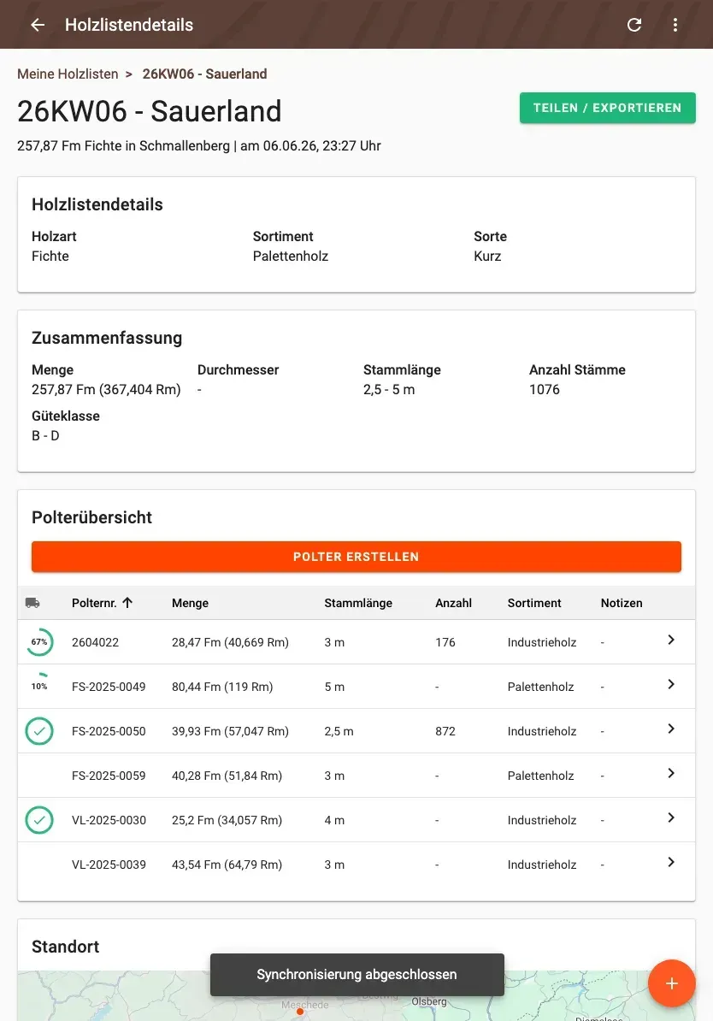Go back with the arrow icon
713x1021 pixels.
click(38, 25)
